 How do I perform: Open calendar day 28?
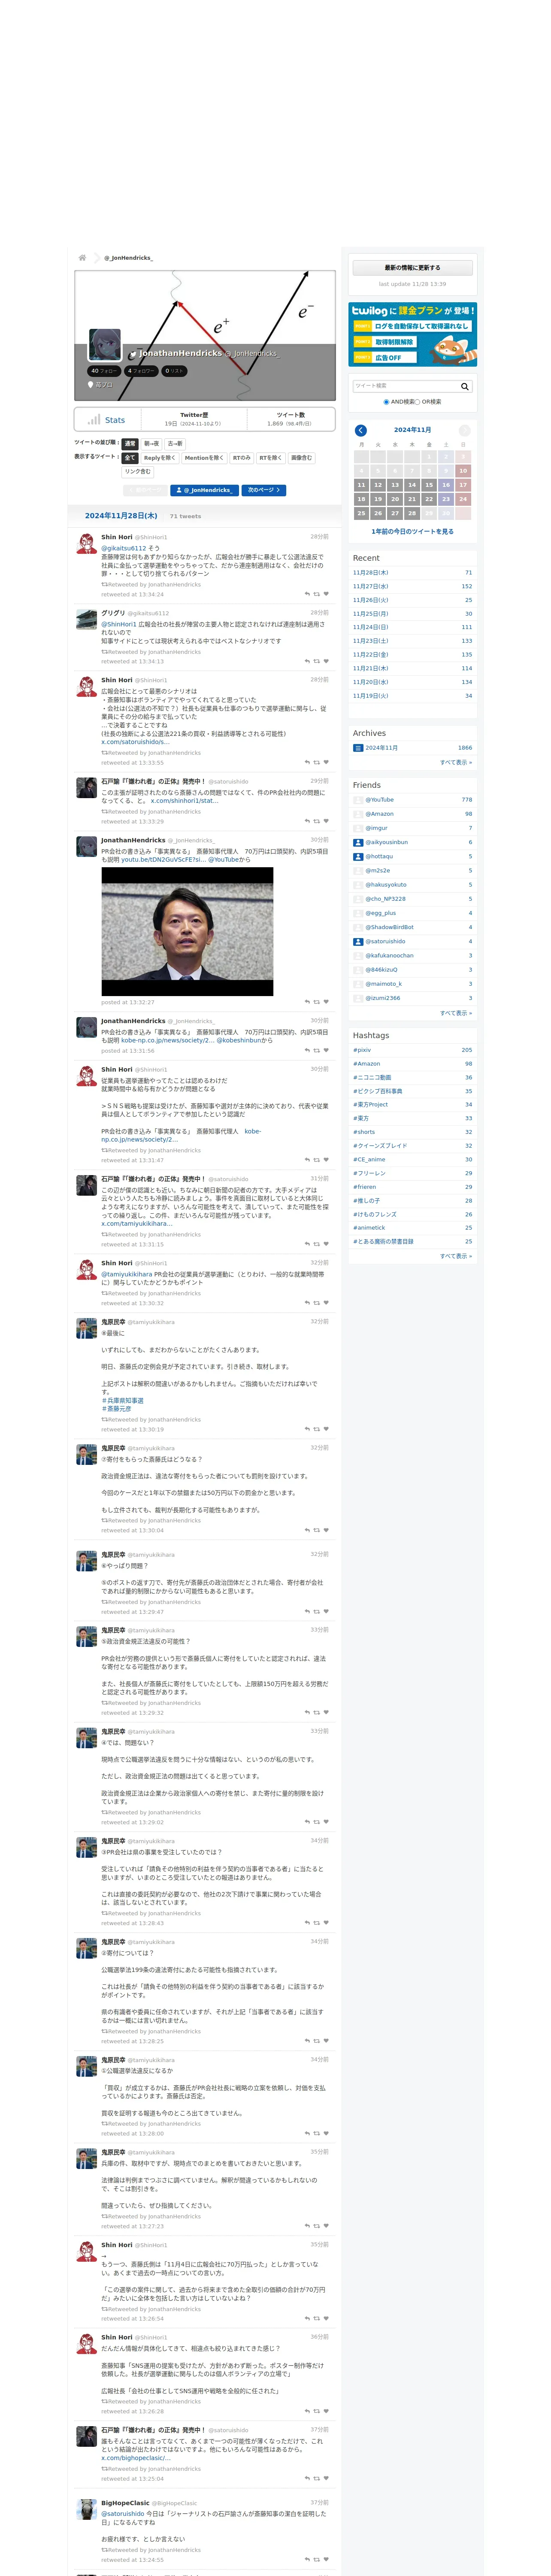(412, 513)
